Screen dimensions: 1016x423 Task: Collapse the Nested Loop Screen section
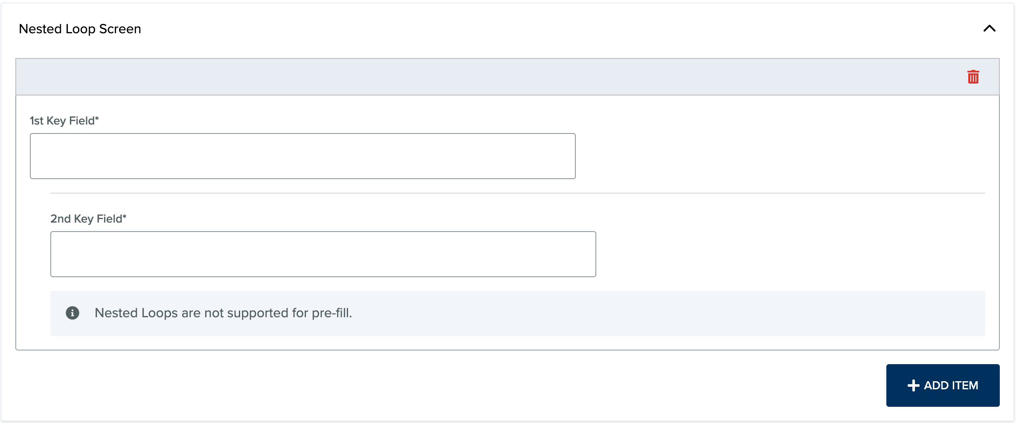point(989,29)
